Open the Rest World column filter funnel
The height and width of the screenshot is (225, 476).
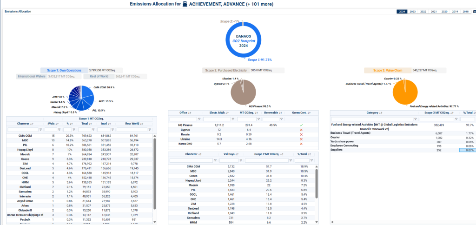[149, 130]
